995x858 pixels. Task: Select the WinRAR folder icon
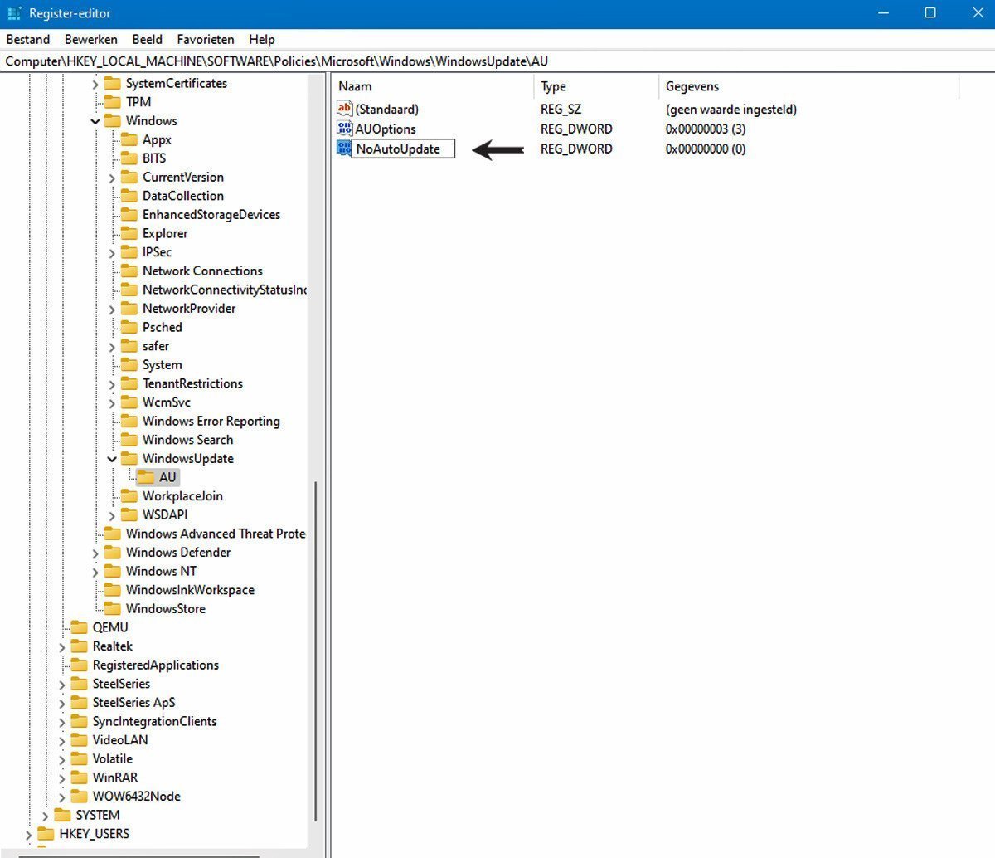pyautogui.click(x=79, y=778)
